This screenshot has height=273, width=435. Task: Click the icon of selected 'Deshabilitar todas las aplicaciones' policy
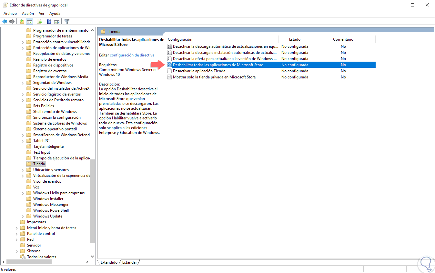point(170,65)
